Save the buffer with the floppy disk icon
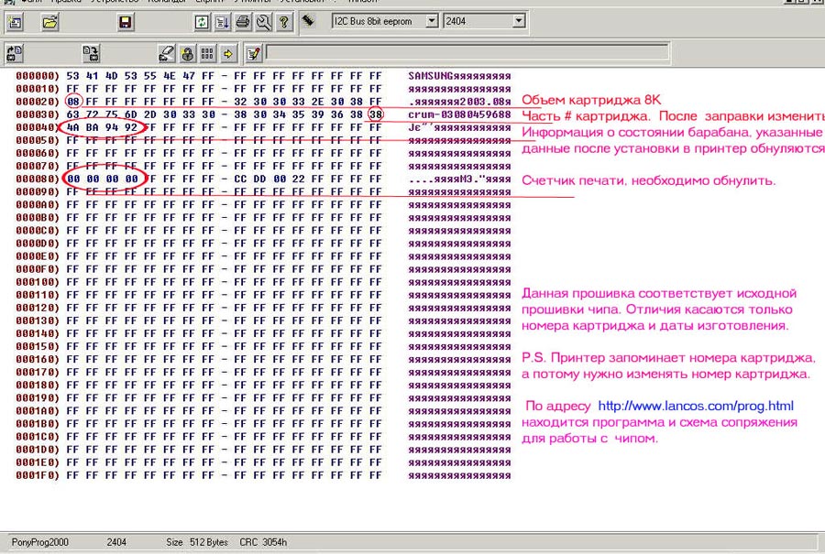The image size is (825, 554). [x=126, y=22]
